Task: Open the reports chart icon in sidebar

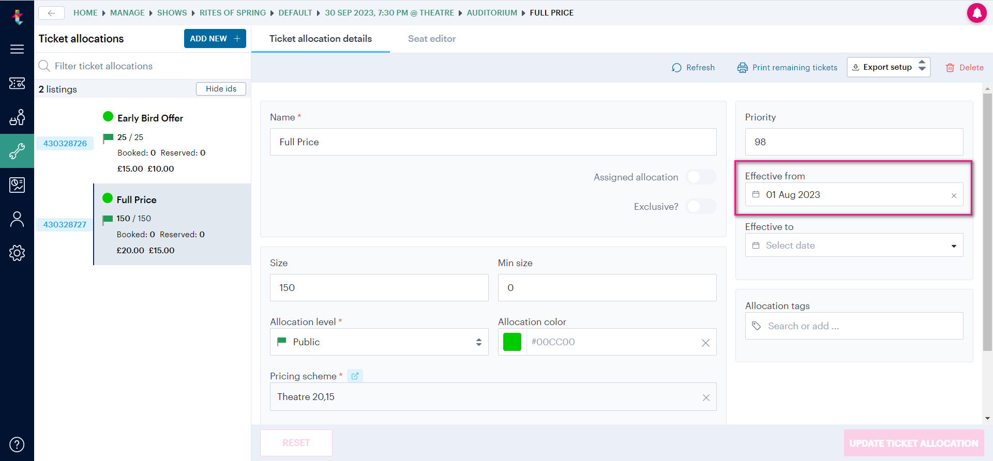Action: [17, 185]
